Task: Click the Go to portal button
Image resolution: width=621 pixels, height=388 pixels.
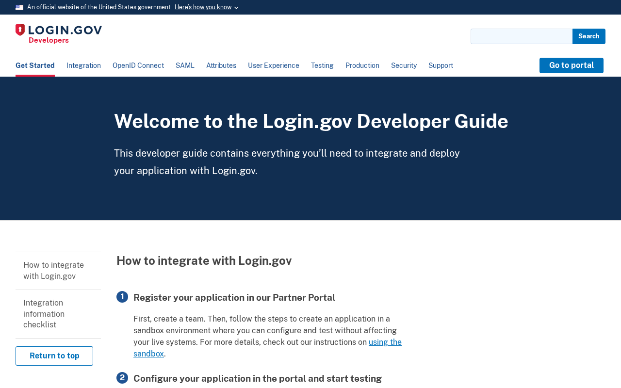Action: coord(571,65)
